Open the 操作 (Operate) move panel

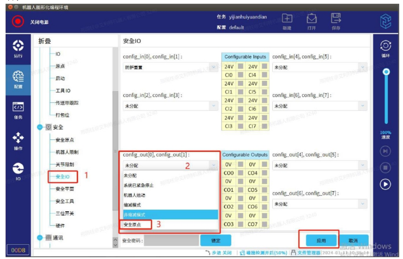[x=18, y=139]
